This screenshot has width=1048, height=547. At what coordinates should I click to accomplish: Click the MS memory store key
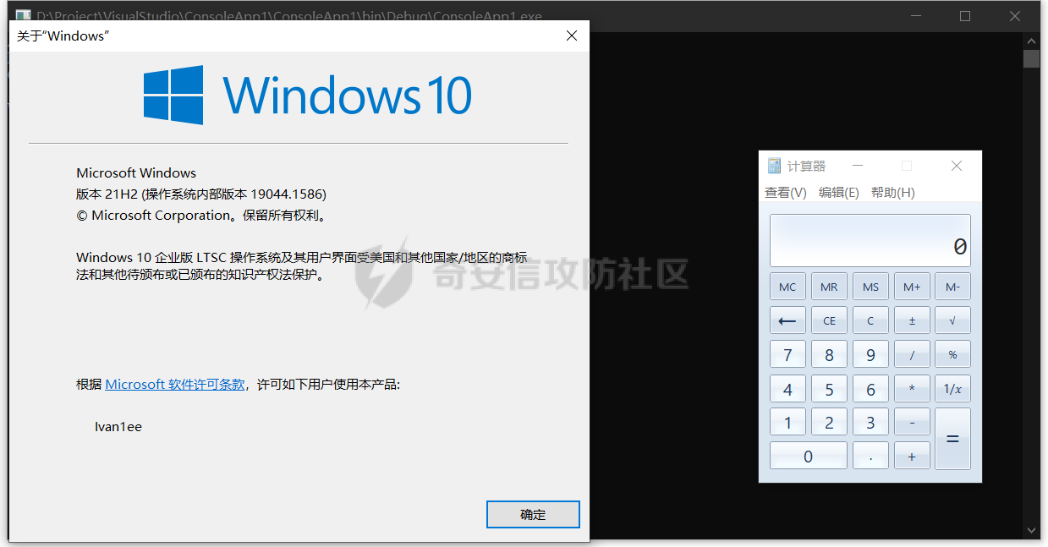click(870, 287)
